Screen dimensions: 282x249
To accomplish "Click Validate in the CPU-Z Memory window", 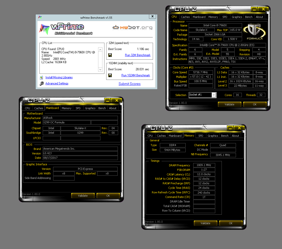I will (205, 223).
